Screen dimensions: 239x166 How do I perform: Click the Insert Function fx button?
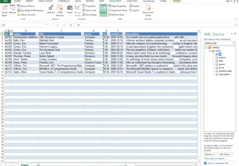pos(71,25)
